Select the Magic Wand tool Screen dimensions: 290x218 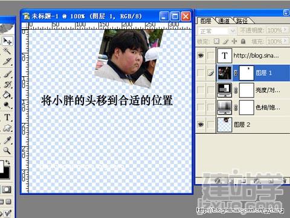click(x=7, y=51)
